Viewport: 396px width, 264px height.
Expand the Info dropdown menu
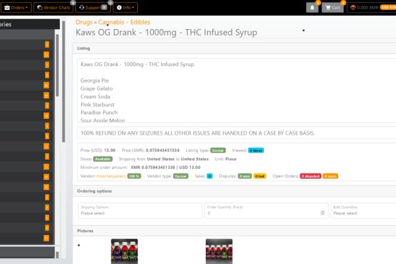125,7
